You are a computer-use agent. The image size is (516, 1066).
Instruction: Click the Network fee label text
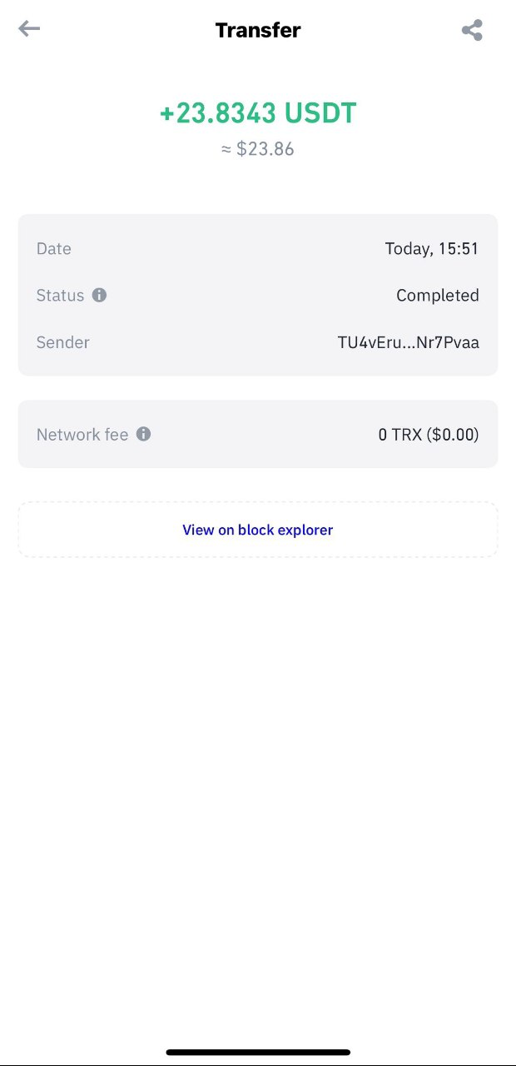point(82,435)
